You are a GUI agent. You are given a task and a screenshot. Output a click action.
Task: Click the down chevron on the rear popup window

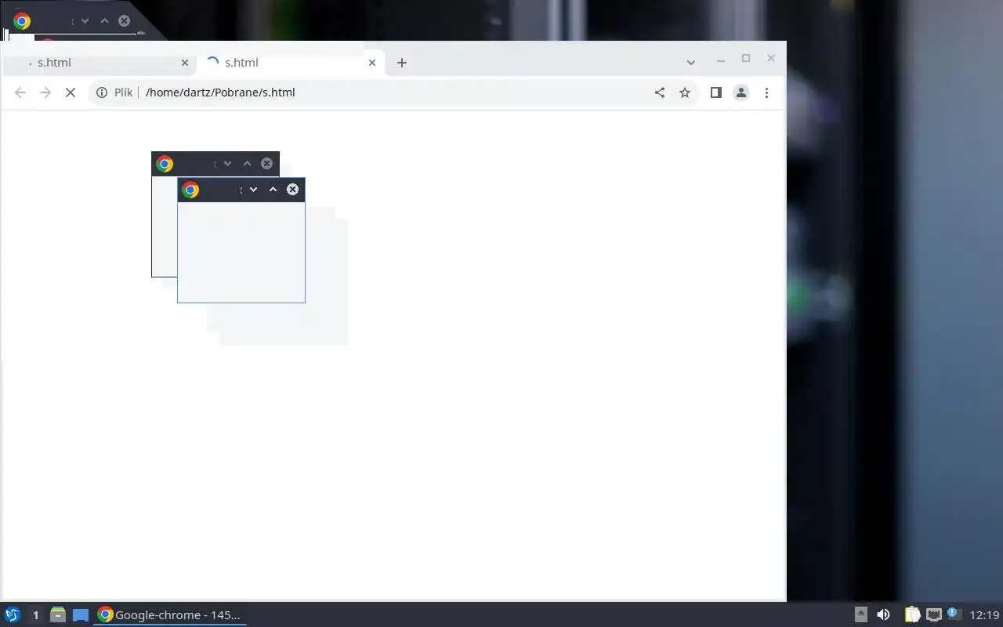tap(227, 164)
